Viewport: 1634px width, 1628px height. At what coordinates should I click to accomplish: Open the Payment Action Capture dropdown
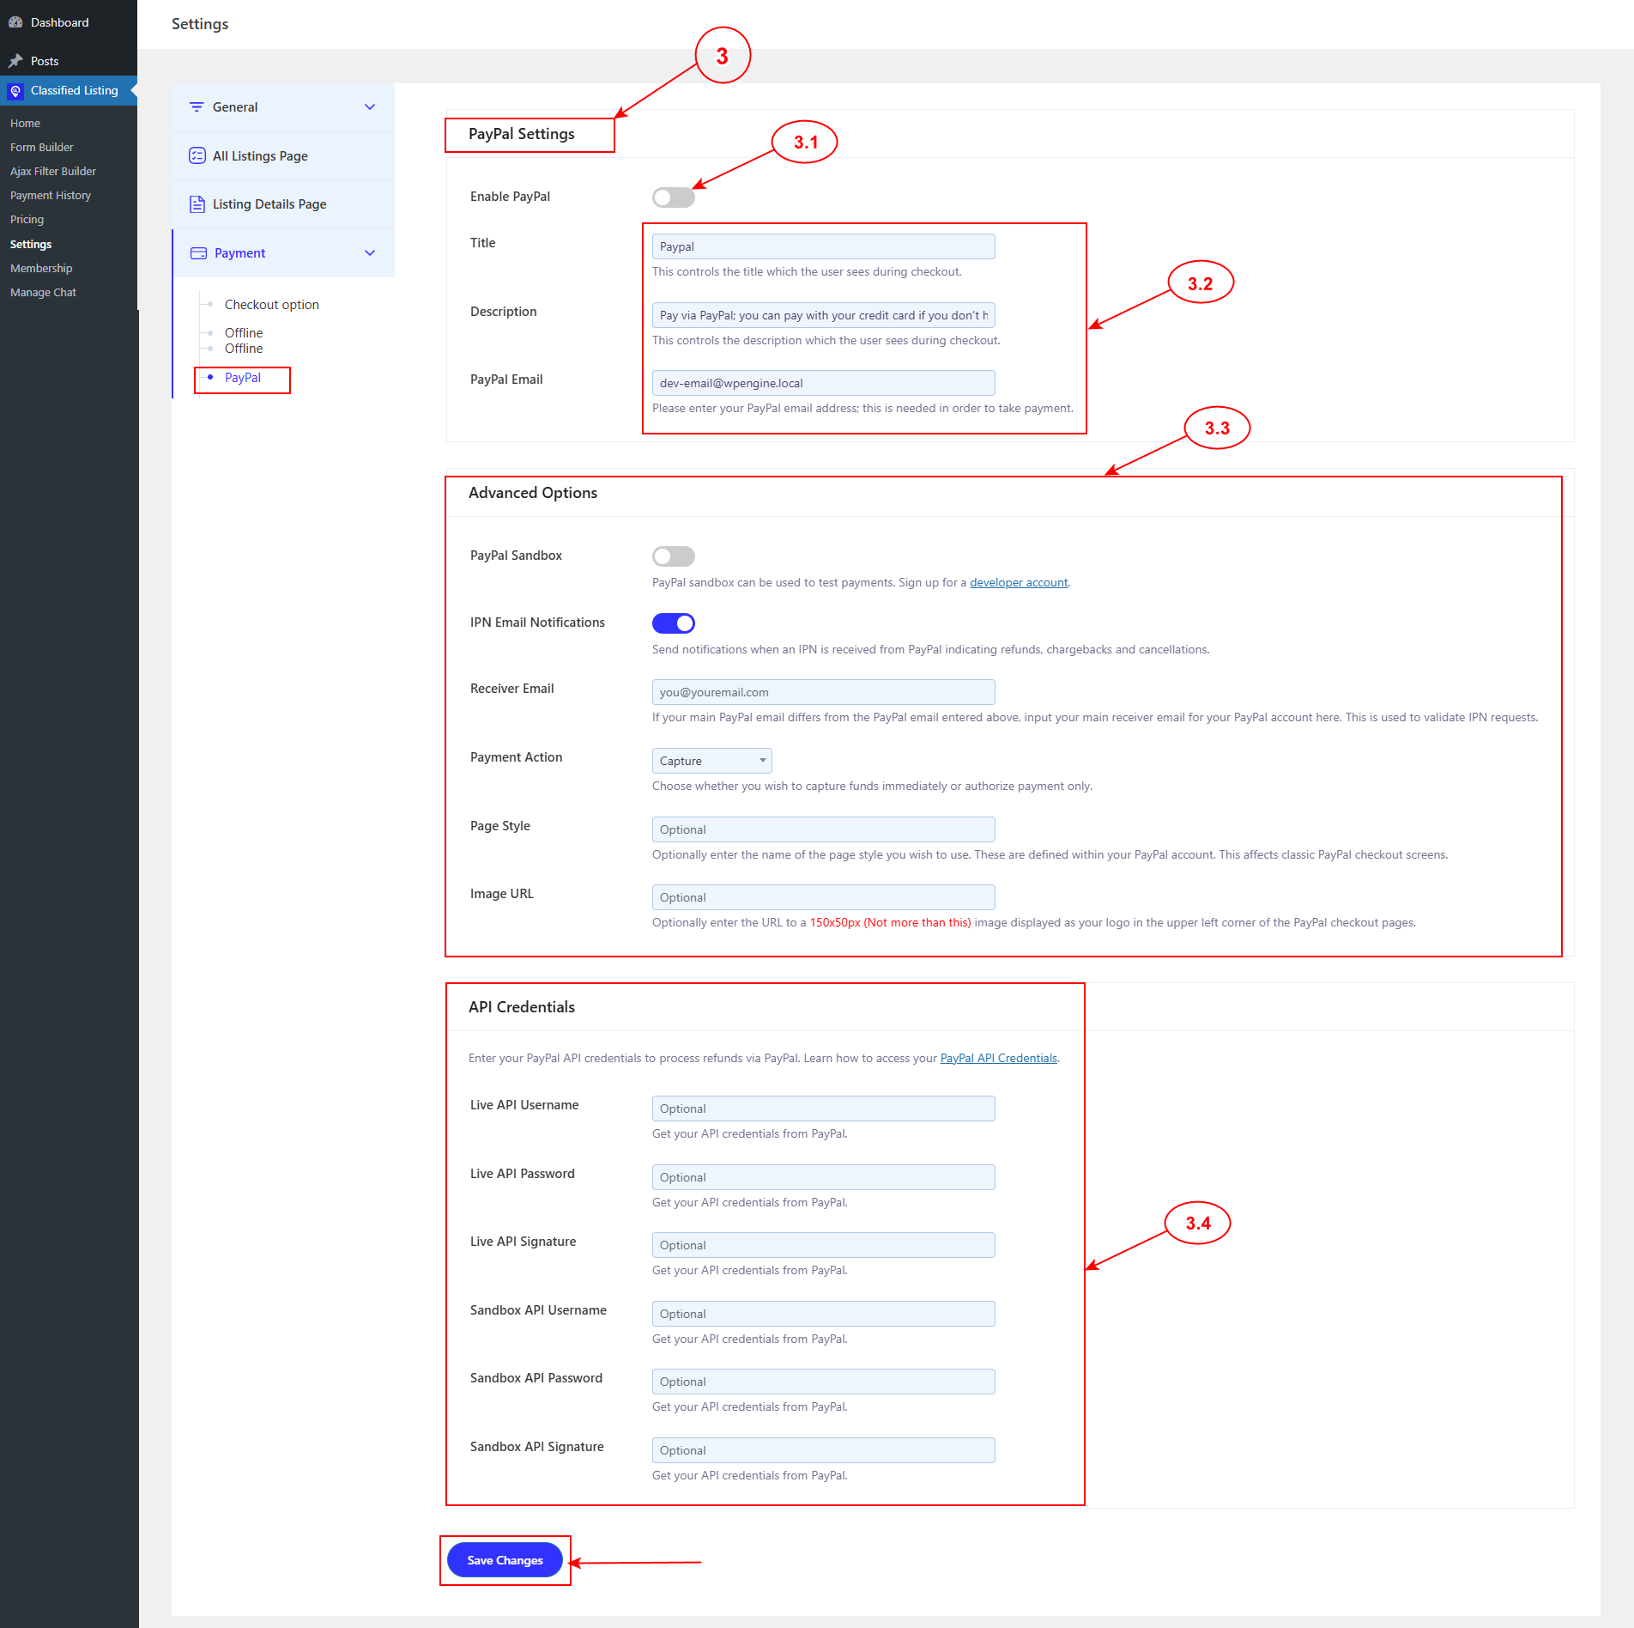point(711,761)
